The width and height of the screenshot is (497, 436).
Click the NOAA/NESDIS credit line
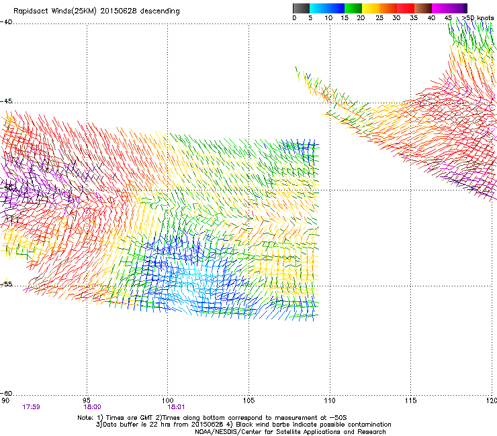pos(290,432)
